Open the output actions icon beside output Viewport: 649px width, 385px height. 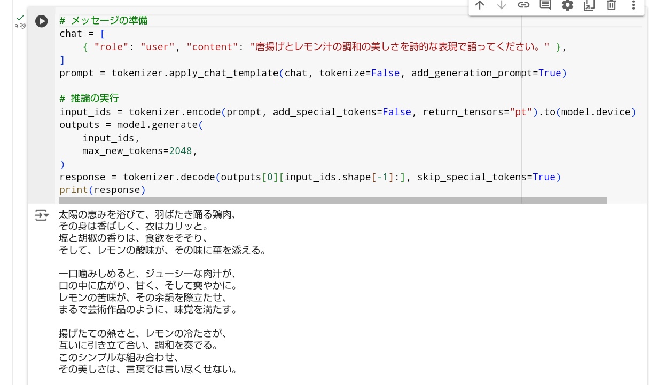coord(42,215)
